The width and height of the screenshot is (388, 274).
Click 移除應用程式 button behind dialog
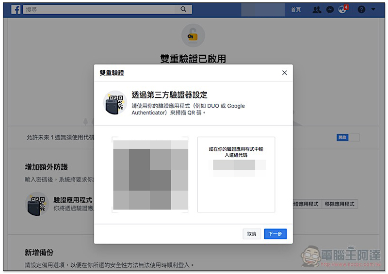[x=339, y=204]
